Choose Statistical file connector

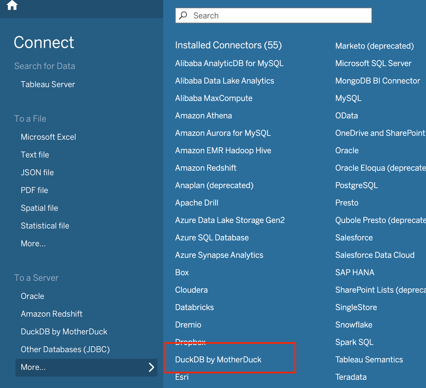click(x=45, y=226)
